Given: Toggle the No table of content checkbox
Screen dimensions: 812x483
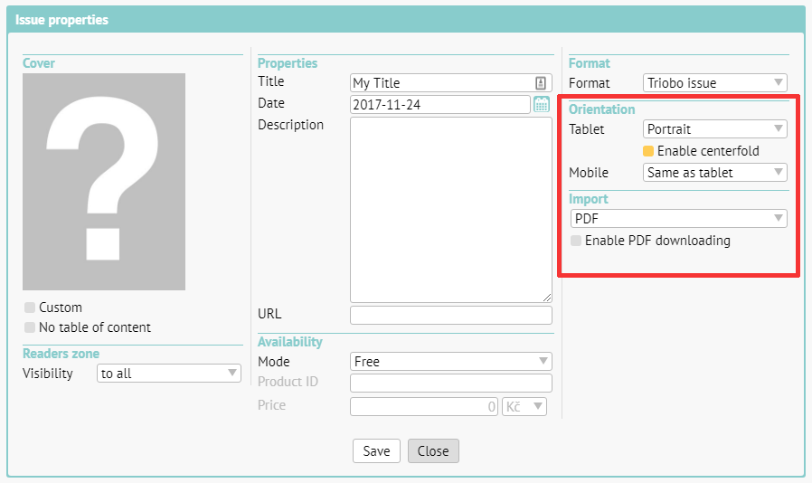Looking at the screenshot, I should (x=30, y=327).
